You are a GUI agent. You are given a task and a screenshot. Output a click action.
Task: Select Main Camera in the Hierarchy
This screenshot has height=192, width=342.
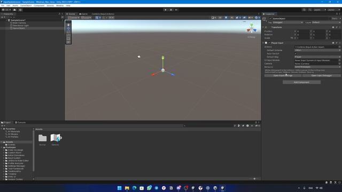pos(19,23)
